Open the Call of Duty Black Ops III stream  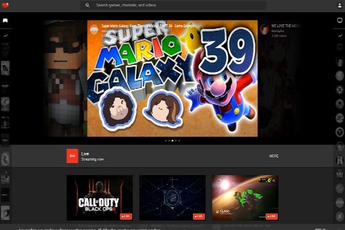click(100, 197)
